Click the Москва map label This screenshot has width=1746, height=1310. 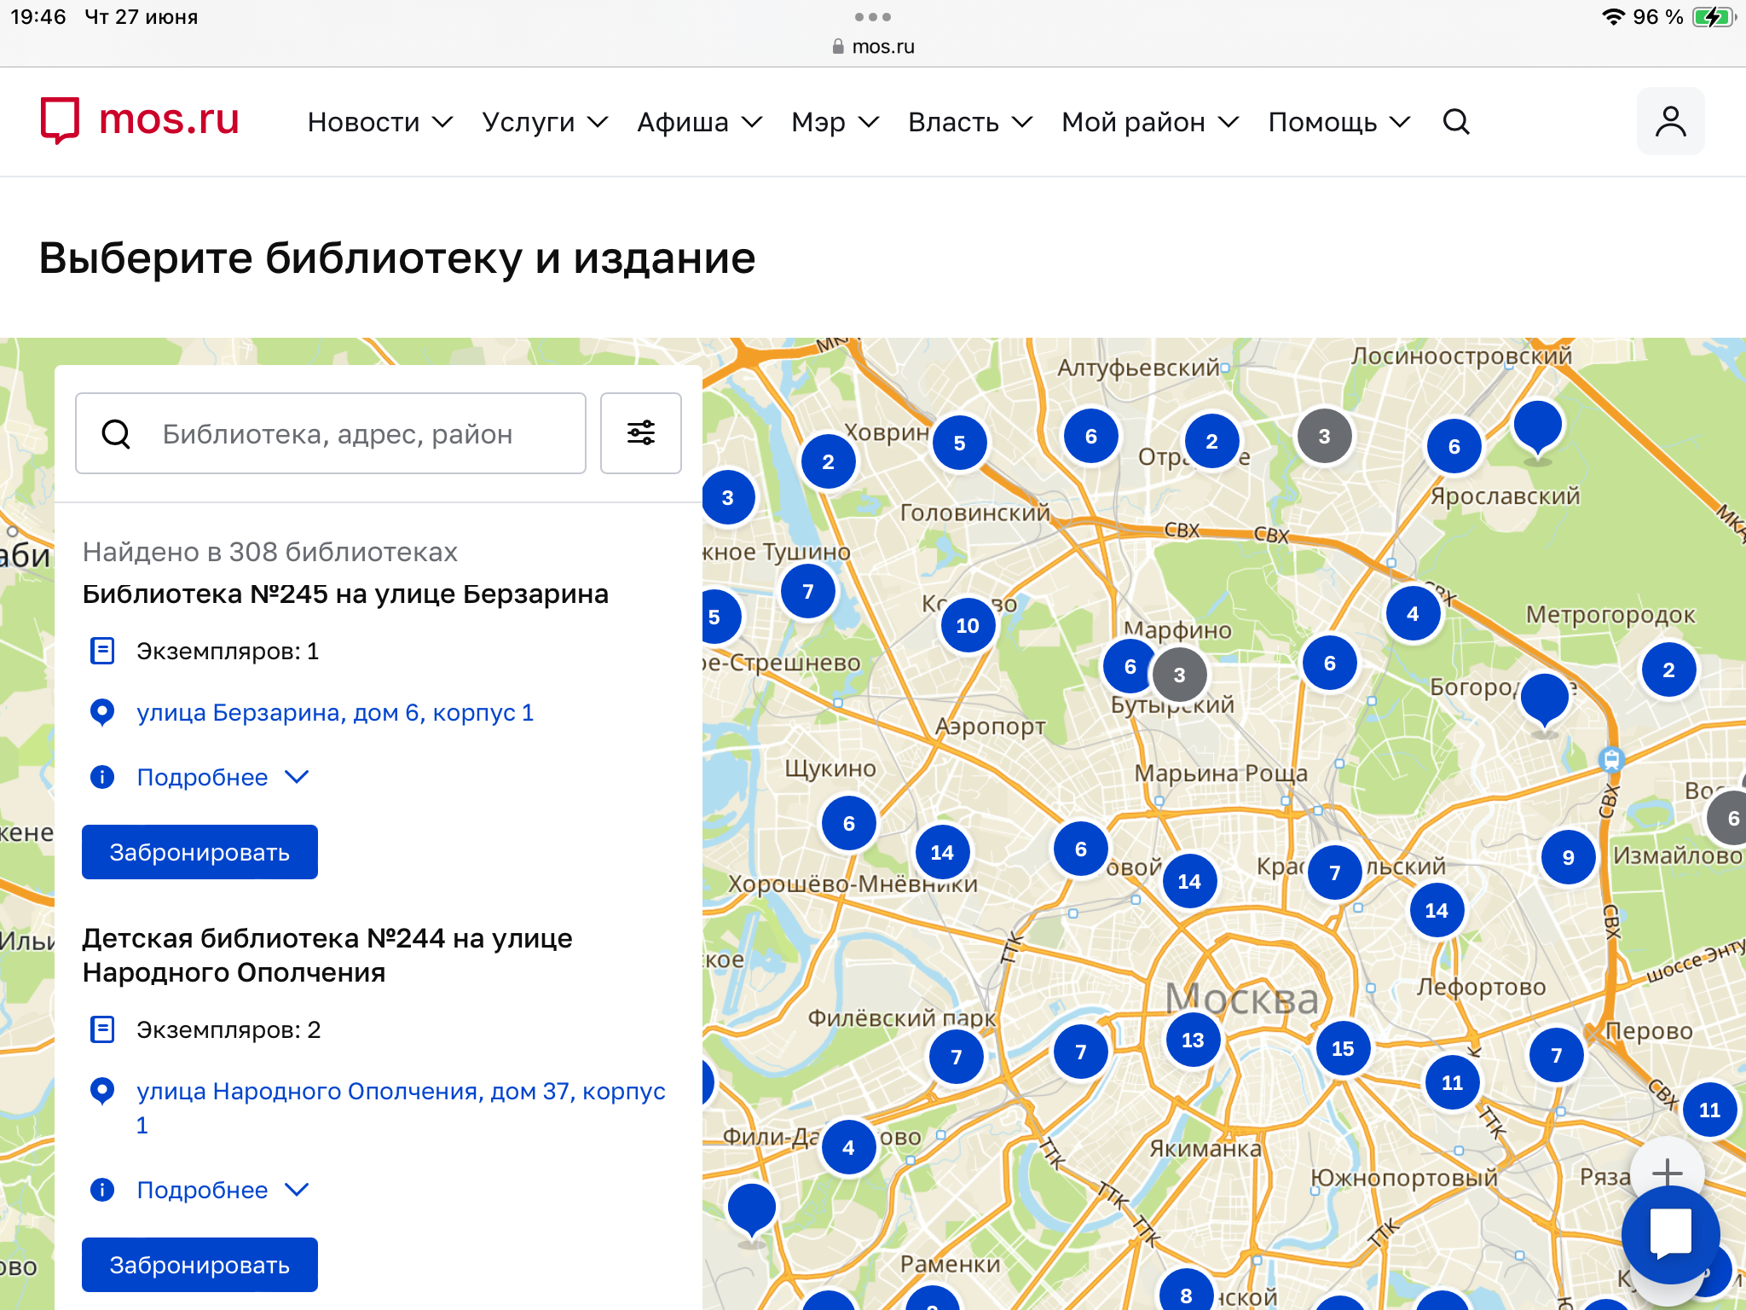[x=1242, y=999]
